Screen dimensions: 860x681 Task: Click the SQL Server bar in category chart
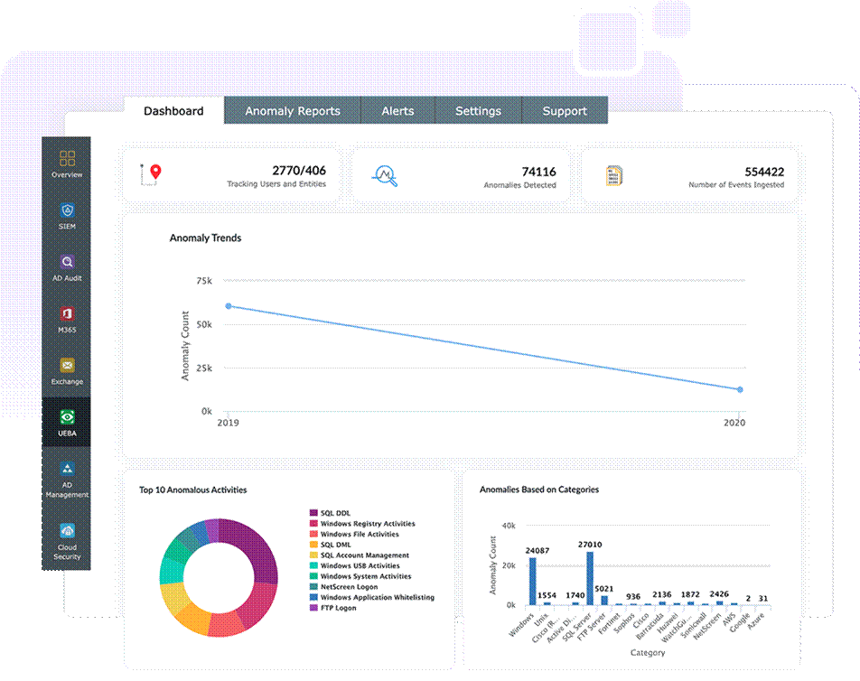(x=590, y=577)
